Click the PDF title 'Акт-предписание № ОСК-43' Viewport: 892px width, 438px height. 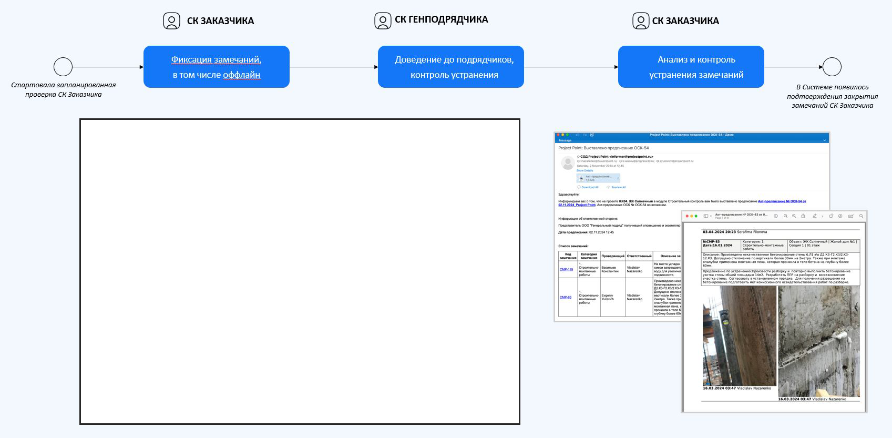pyautogui.click(x=741, y=215)
